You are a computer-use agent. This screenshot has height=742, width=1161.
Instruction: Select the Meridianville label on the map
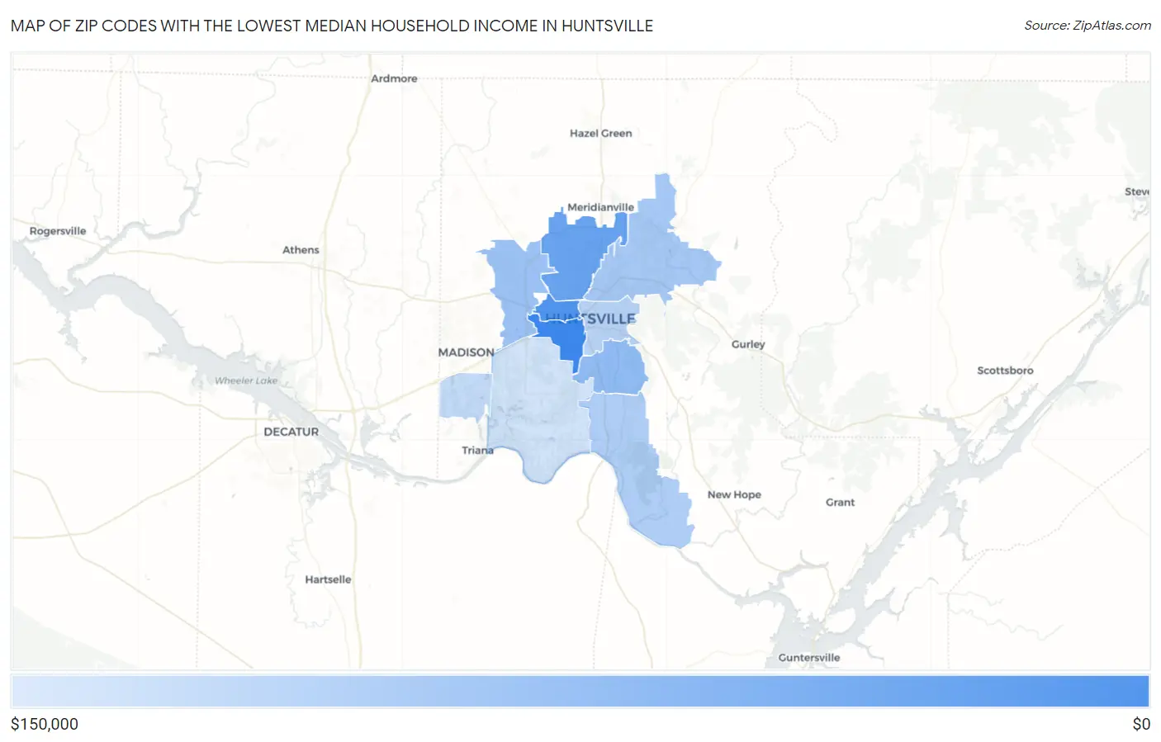pos(600,207)
